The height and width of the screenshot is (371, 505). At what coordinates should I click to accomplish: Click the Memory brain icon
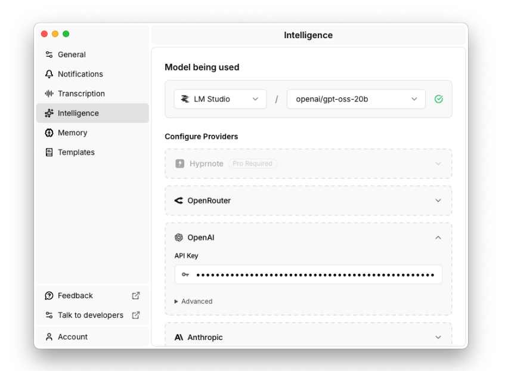pyautogui.click(x=49, y=133)
